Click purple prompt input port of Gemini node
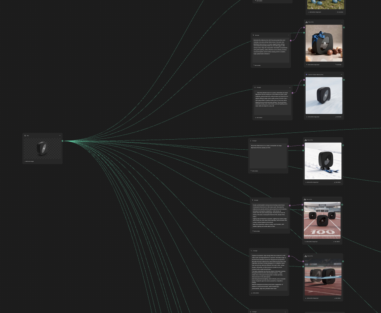 coord(304,80)
